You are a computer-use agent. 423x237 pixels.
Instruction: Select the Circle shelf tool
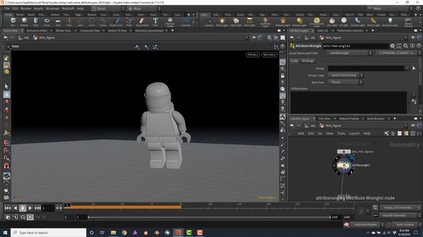tap(92, 22)
